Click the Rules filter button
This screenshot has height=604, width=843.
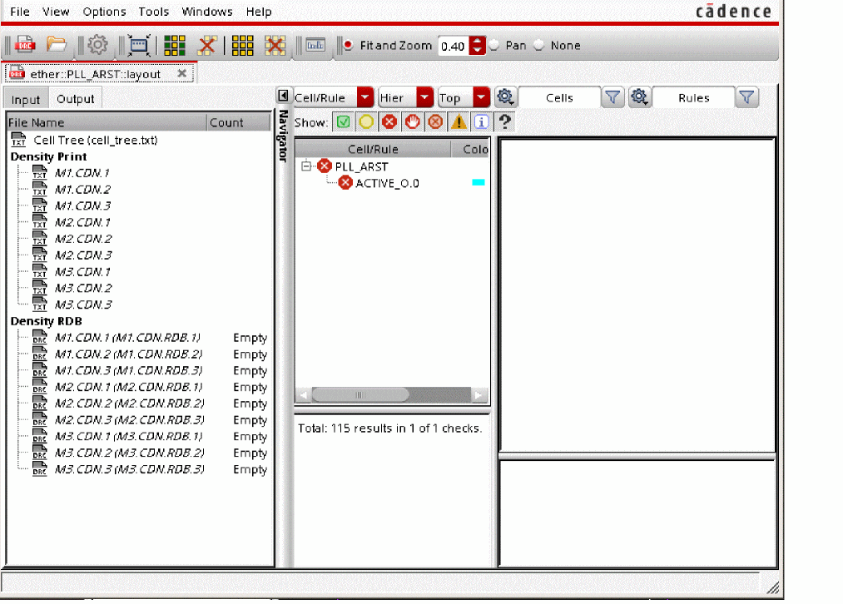[693, 98]
